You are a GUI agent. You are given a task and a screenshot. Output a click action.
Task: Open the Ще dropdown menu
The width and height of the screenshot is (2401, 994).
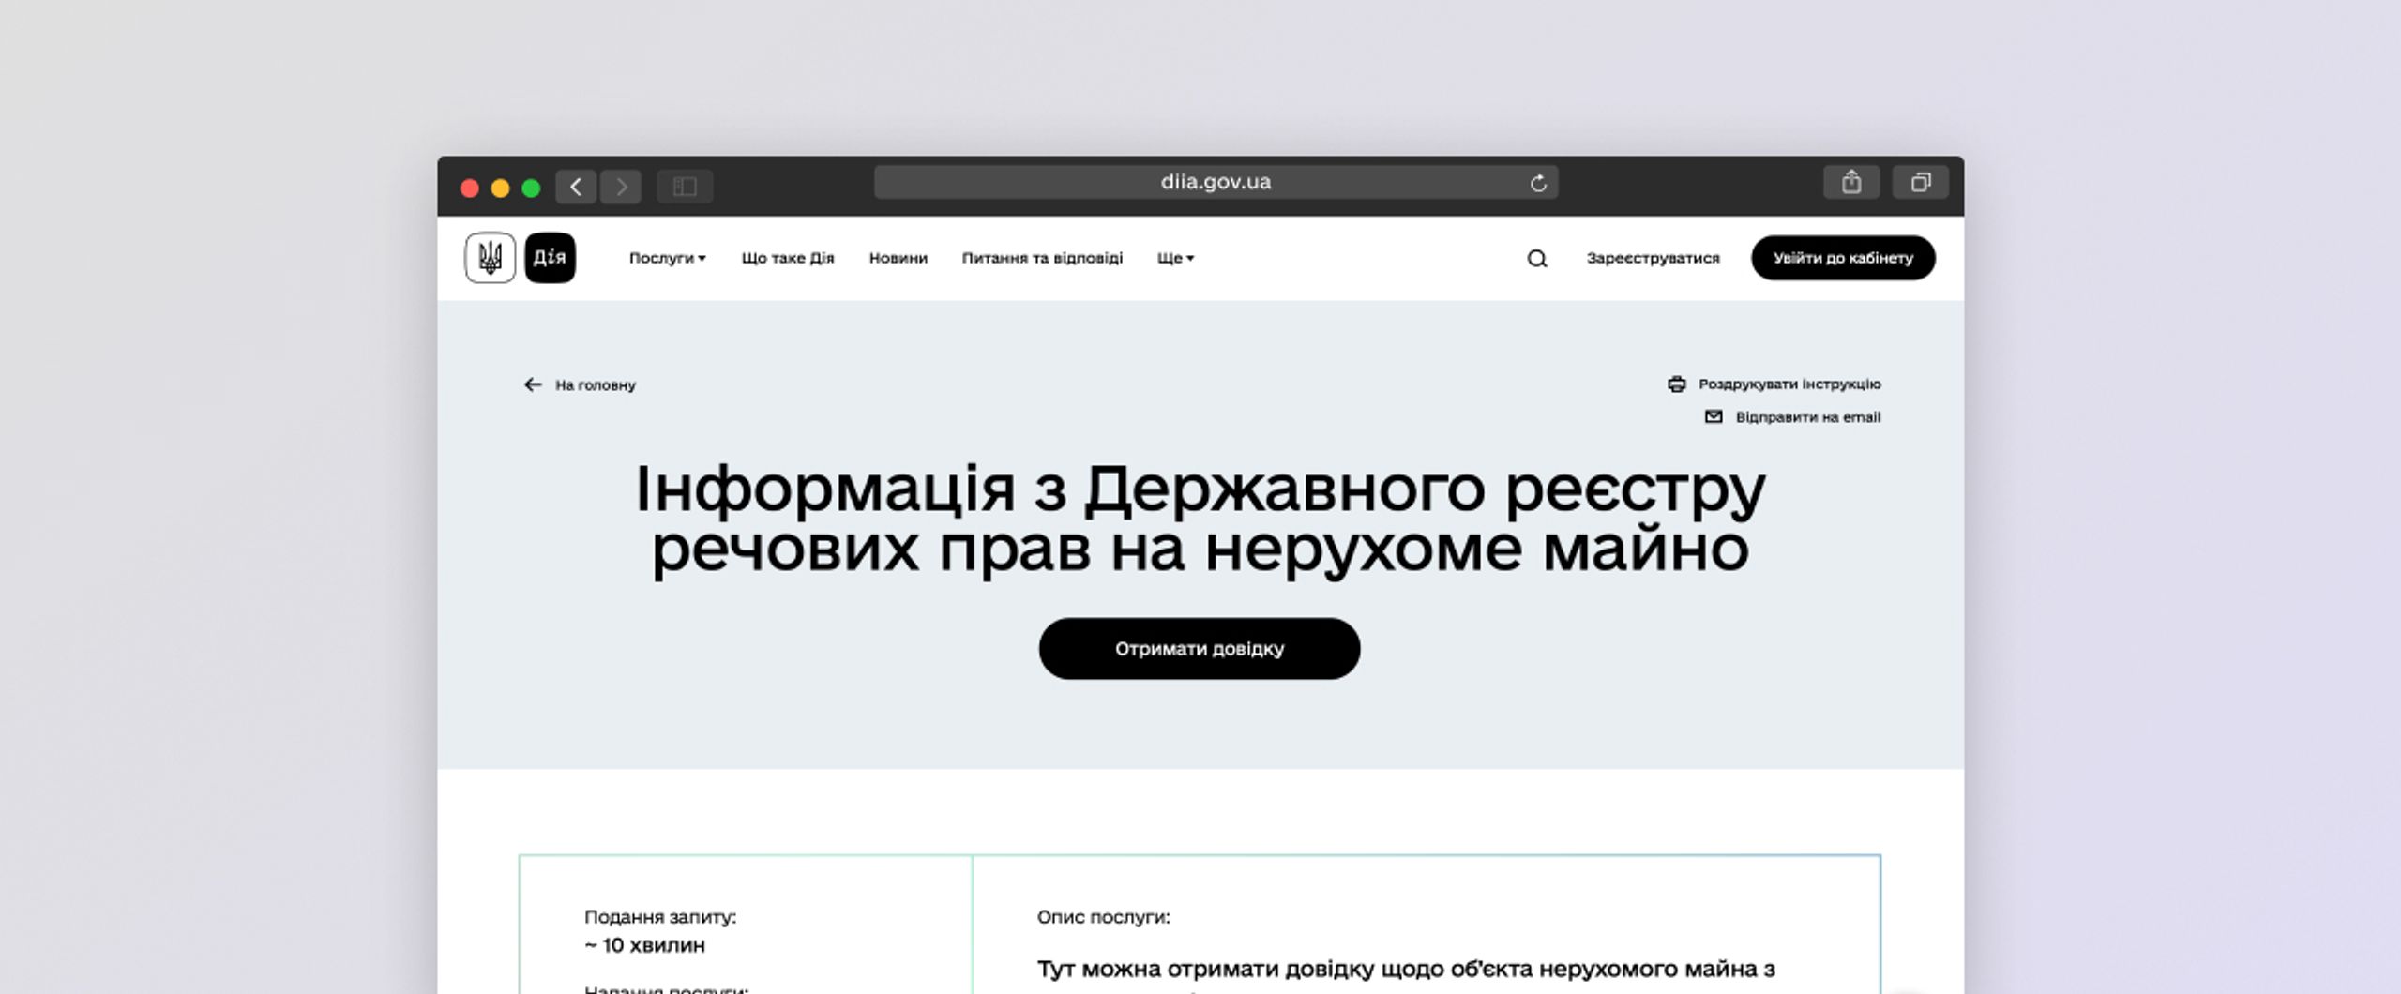1175,258
